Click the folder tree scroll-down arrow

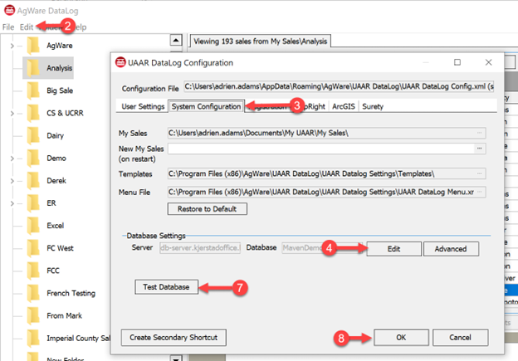[176, 358]
